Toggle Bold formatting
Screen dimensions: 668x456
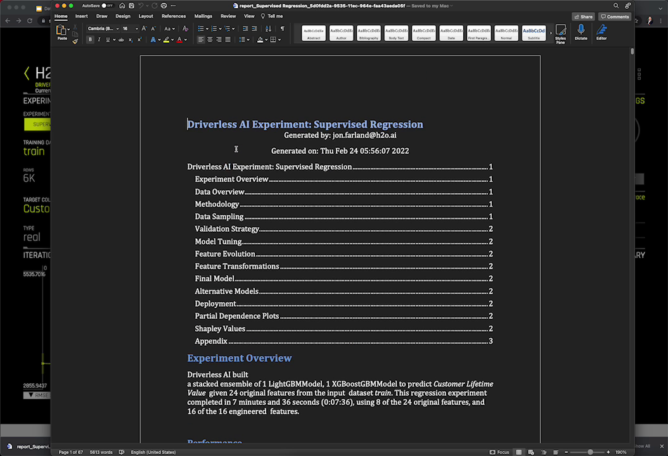coord(90,40)
